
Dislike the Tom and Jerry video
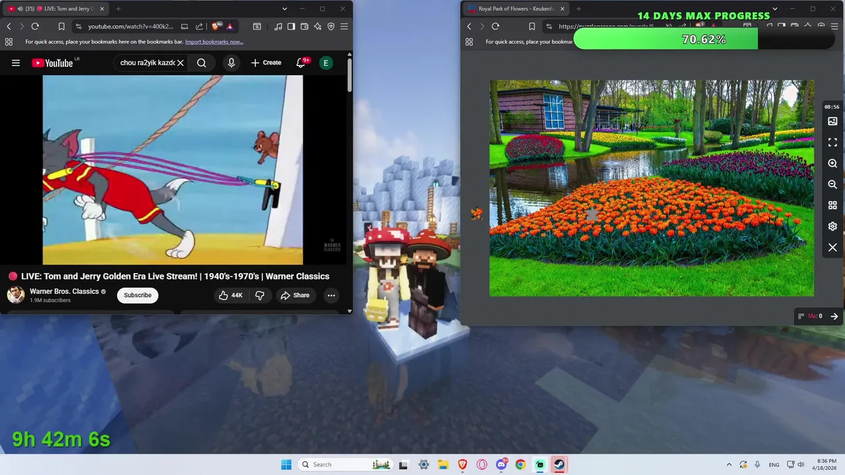259,295
